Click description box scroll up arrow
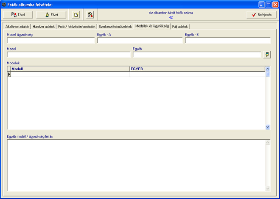Image resolution: width=280 pixels, height=199 pixels. (x=268, y=142)
